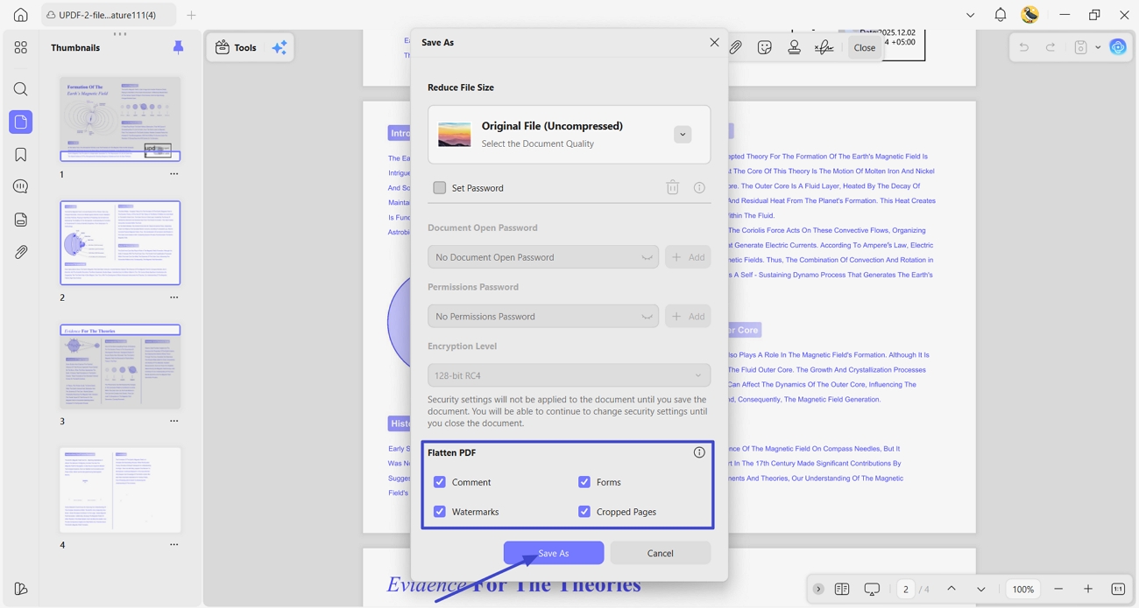
Task: Close the Save As dialog
Action: point(714,42)
